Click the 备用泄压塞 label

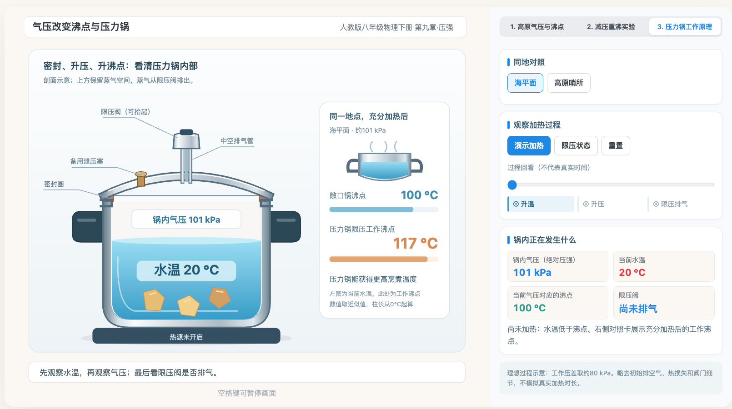86,161
